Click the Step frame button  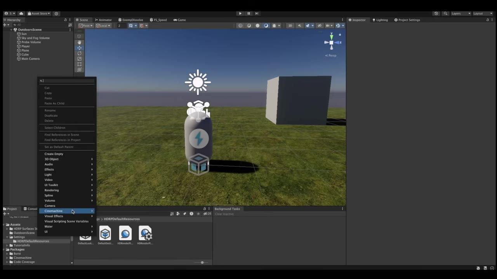coord(257,14)
